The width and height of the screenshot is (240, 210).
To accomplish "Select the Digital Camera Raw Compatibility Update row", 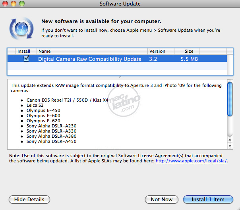I will click(x=117, y=59).
